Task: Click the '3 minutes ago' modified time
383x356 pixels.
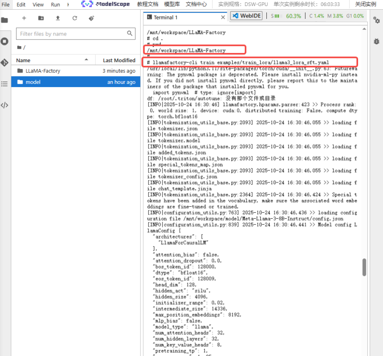Action: click(119, 71)
